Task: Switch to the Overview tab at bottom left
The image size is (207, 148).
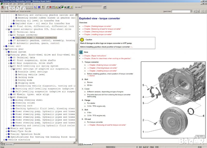Action: pyautogui.click(x=9, y=144)
